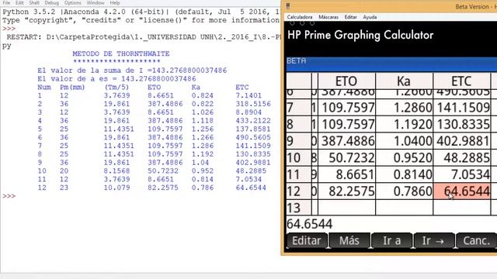Click IDLE ETC value 7.1401 in row 1
Viewport: 497px width, 279px height.
click(x=248, y=95)
